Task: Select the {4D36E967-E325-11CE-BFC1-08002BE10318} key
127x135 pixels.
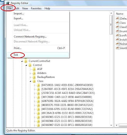Action: click(x=67, y=125)
